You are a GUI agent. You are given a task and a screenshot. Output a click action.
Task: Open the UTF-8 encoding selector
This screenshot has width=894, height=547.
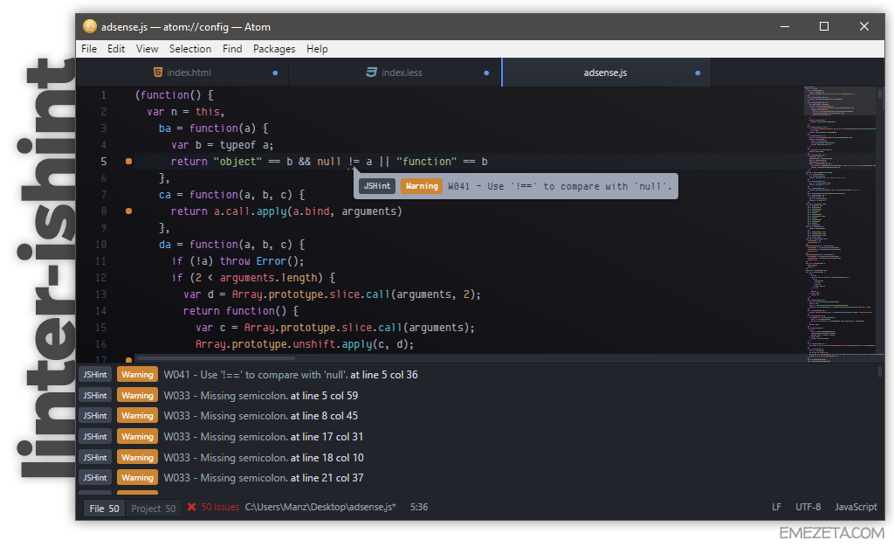pos(808,507)
